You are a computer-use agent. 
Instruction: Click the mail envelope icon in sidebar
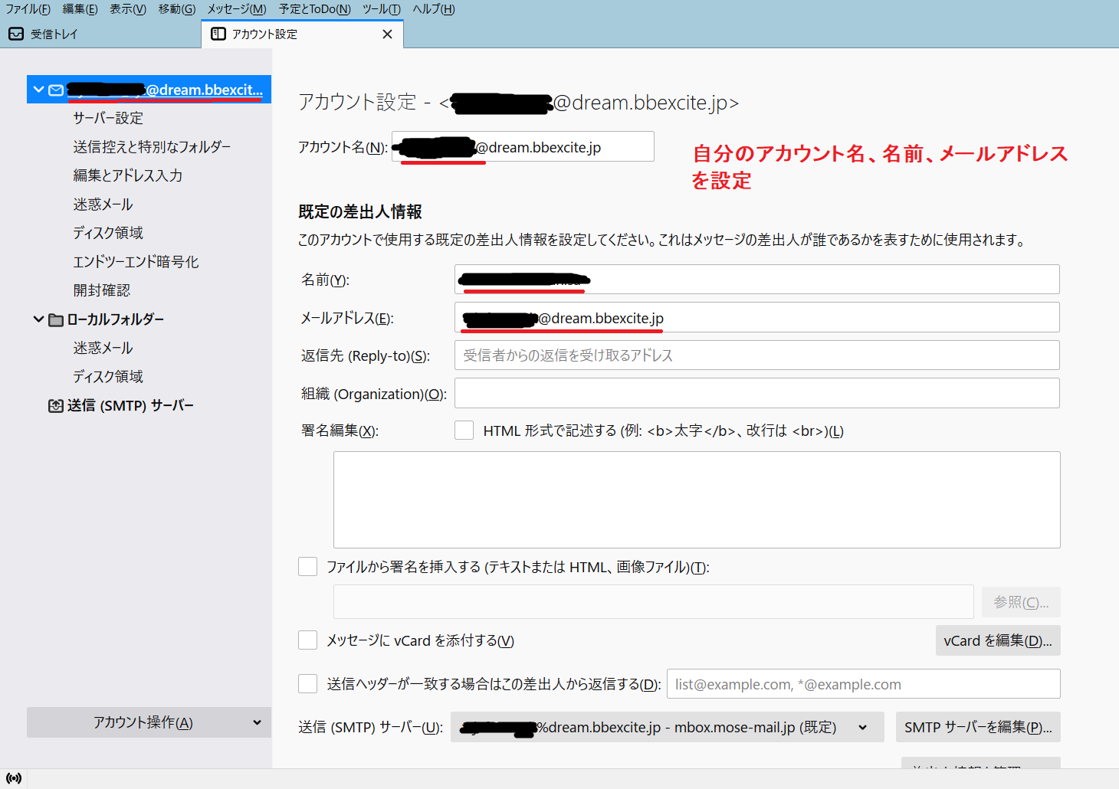pos(56,90)
